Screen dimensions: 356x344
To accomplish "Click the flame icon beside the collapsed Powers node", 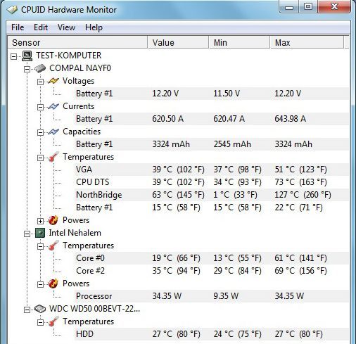I will point(53,220).
